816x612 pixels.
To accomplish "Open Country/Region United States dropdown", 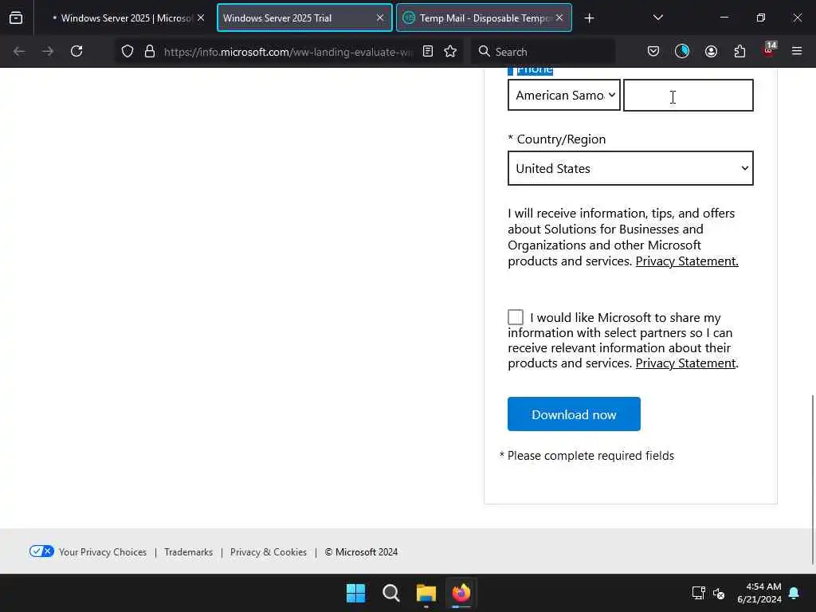I will pos(630,168).
